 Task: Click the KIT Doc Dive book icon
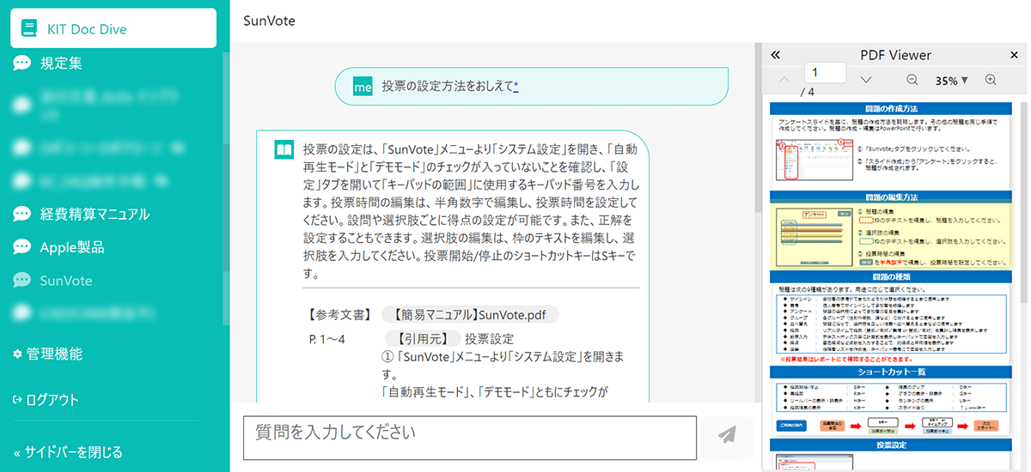29,29
